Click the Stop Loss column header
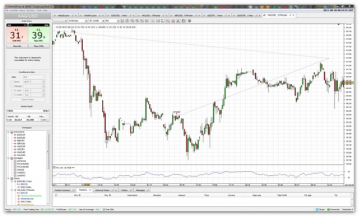Viewport: 359px width, 216px height. tap(257, 195)
